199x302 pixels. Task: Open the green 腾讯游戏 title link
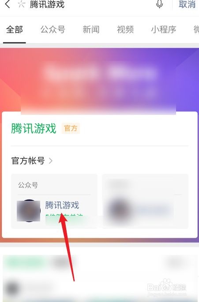[x=34, y=128]
